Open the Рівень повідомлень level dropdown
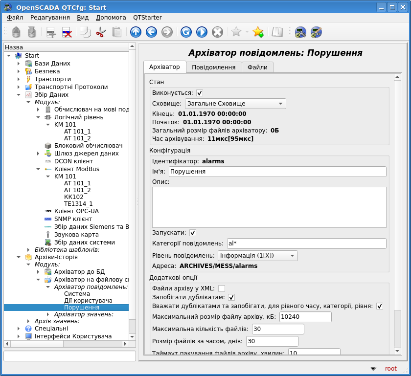The height and width of the screenshot is (376, 411). [257, 256]
